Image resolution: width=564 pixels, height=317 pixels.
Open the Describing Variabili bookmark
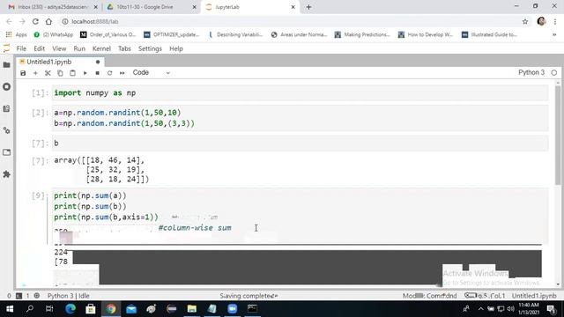tap(235, 35)
